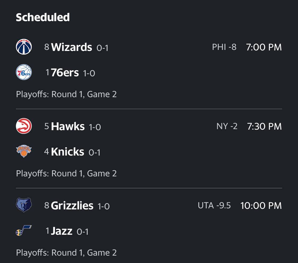Image resolution: width=298 pixels, height=263 pixels.
Task: Open the Wizards team name
Action: coord(72,47)
